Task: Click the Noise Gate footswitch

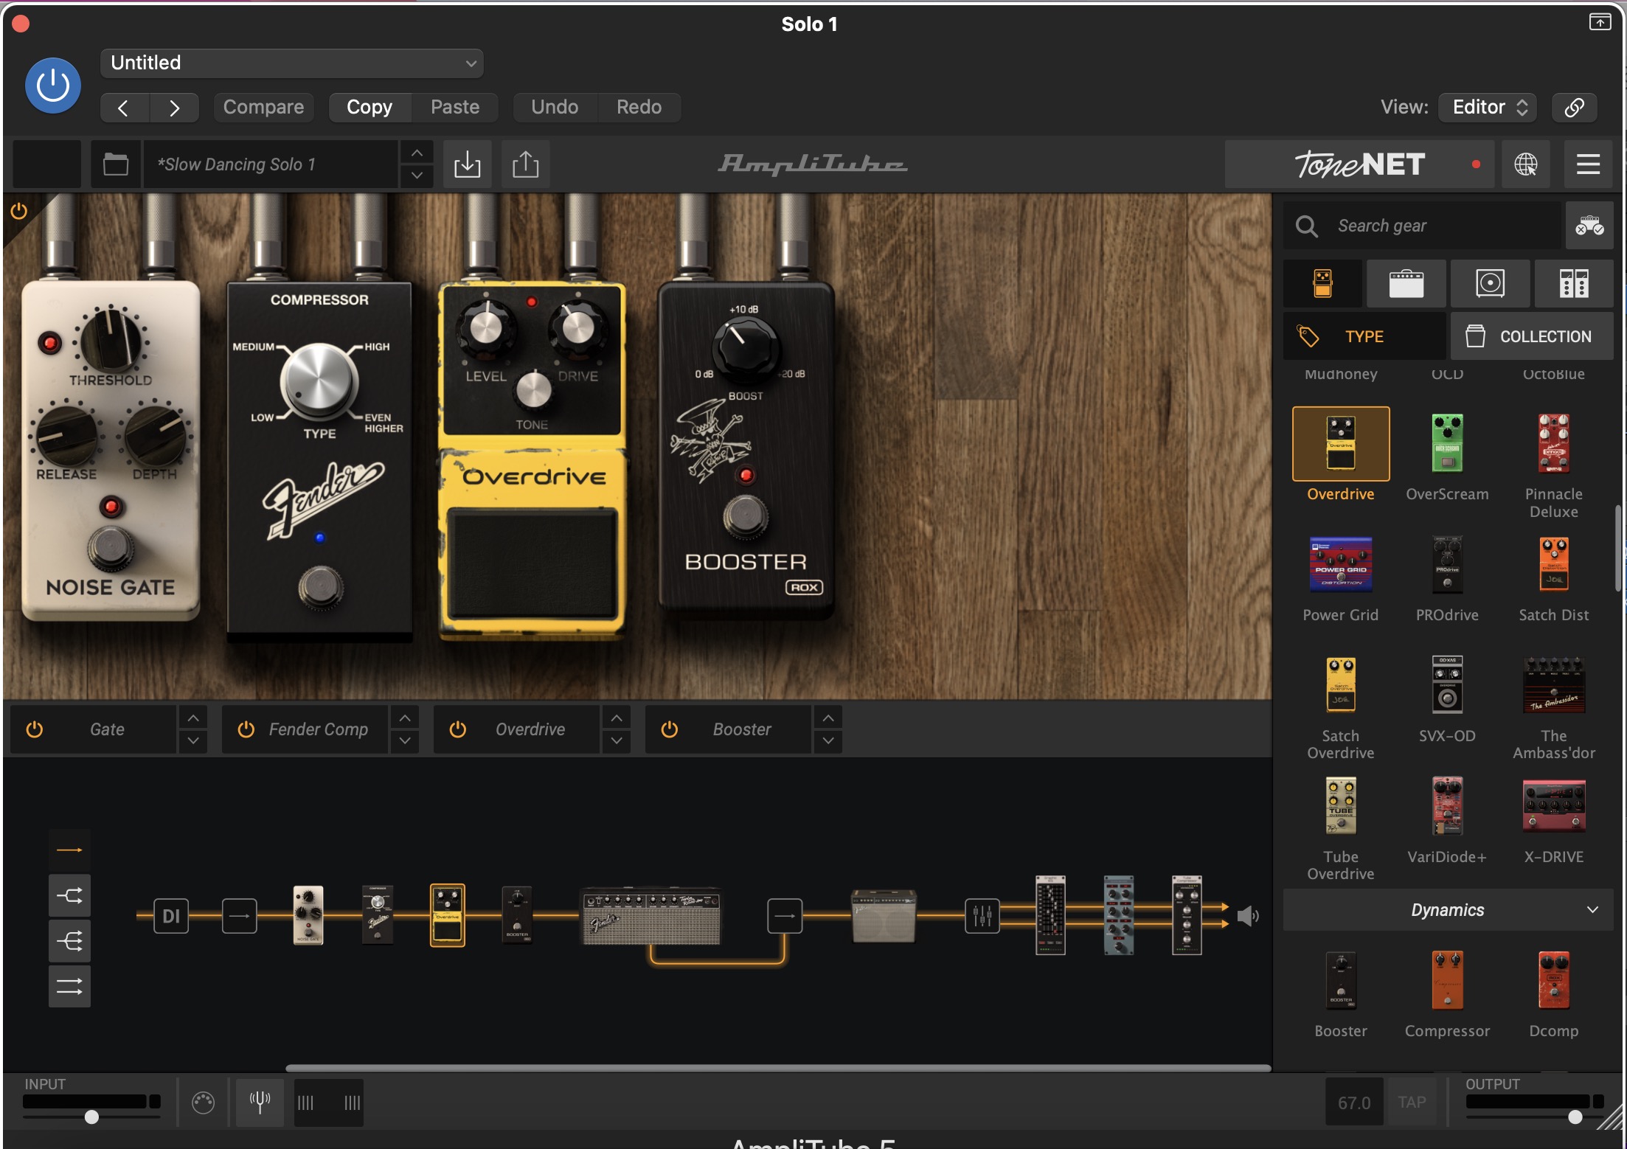Action: [111, 549]
